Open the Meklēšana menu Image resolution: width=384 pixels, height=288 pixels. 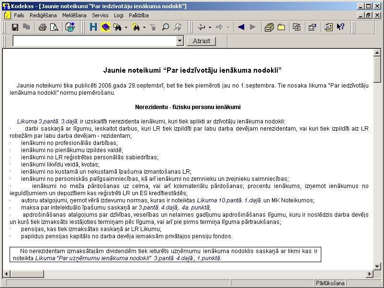tap(74, 15)
